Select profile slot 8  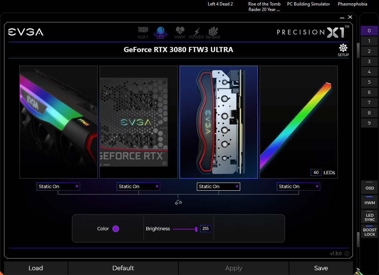pyautogui.click(x=369, y=113)
